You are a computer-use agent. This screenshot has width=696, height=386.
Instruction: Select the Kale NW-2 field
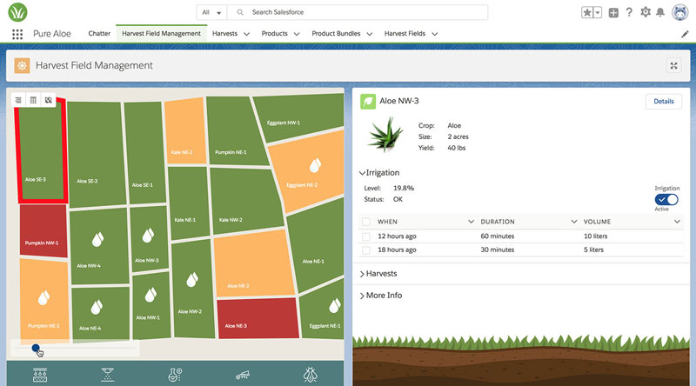point(246,201)
